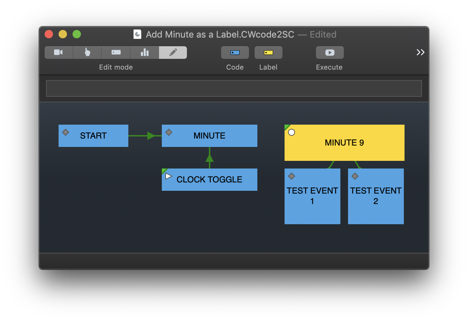This screenshot has width=468, height=321.
Task: Click the arrow link from START to MINUTE
Action: click(145, 136)
